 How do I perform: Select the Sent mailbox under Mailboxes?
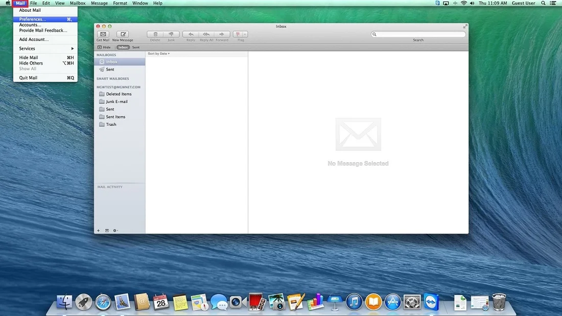point(120,69)
